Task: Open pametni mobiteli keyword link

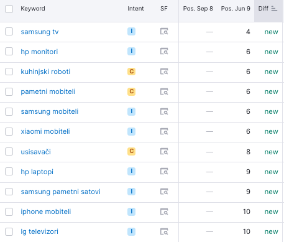Action: point(48,91)
